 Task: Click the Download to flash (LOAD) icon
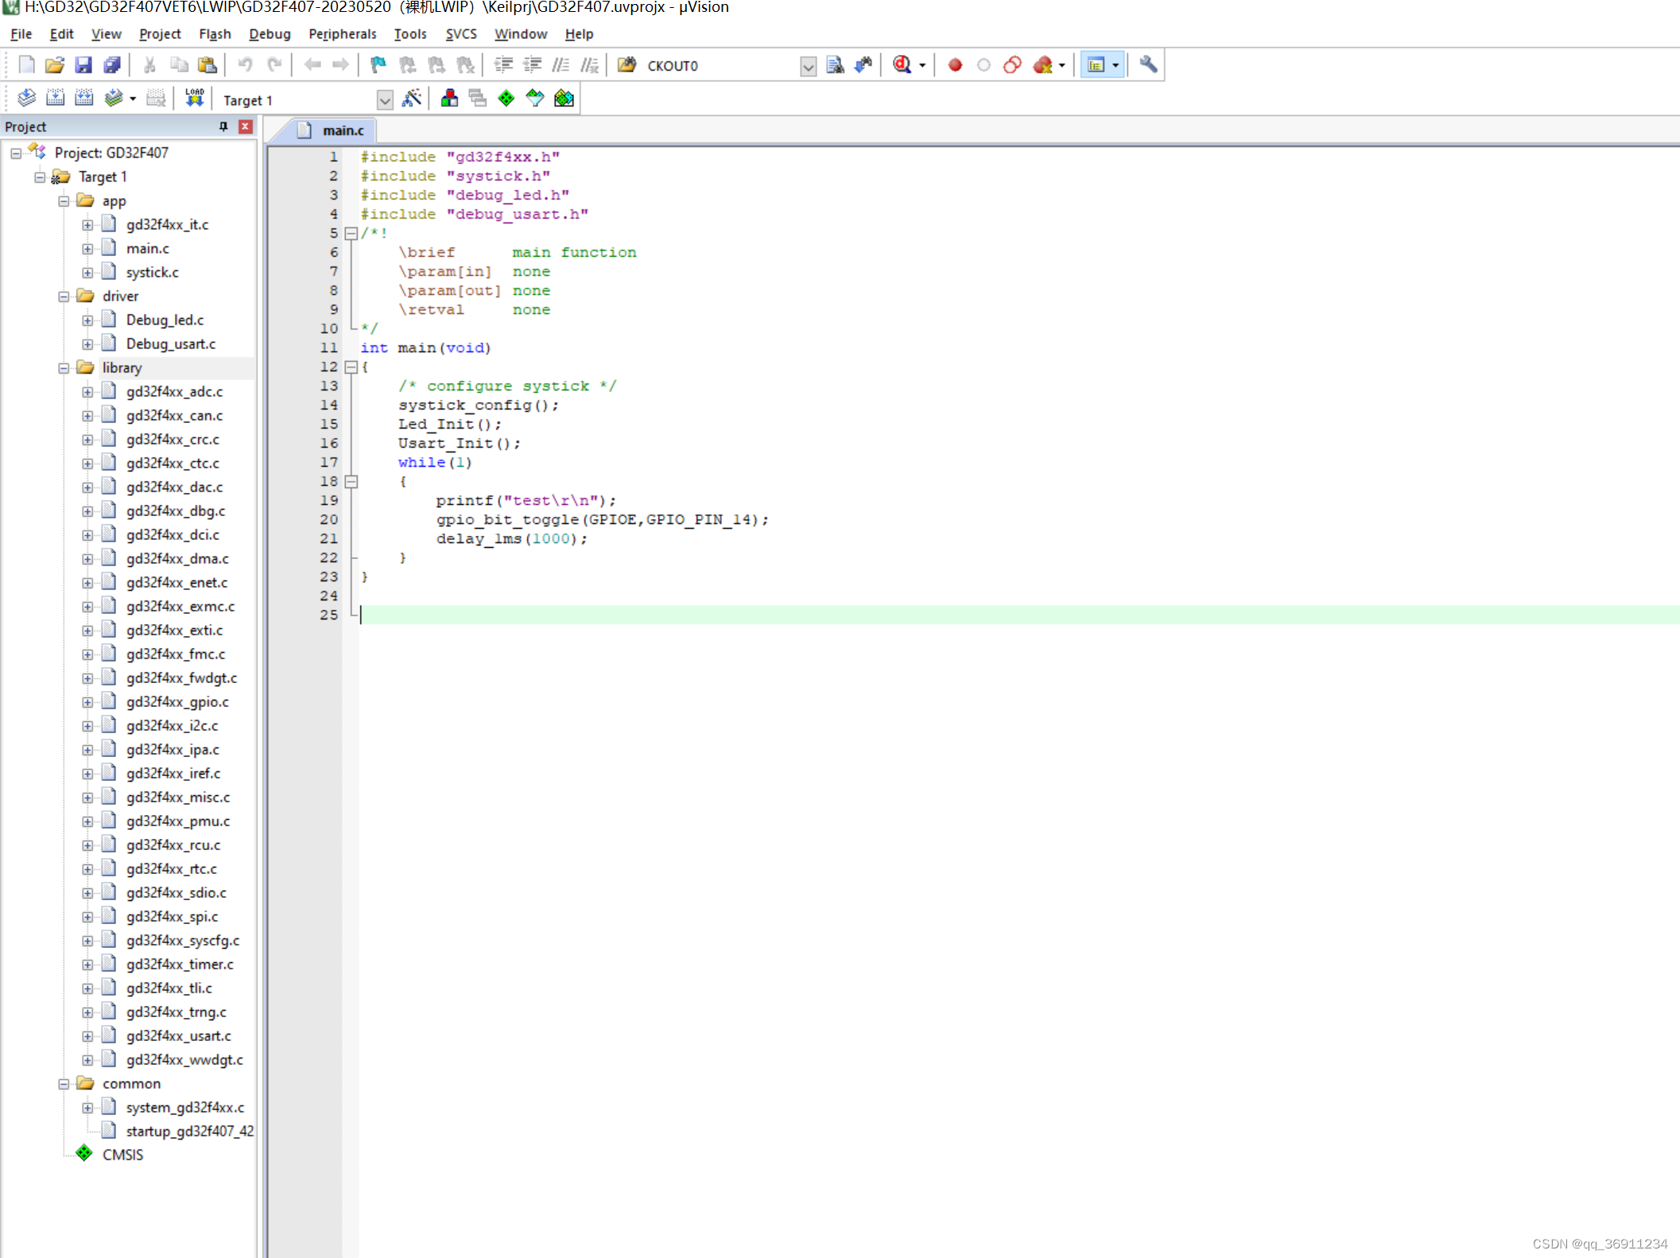194,97
